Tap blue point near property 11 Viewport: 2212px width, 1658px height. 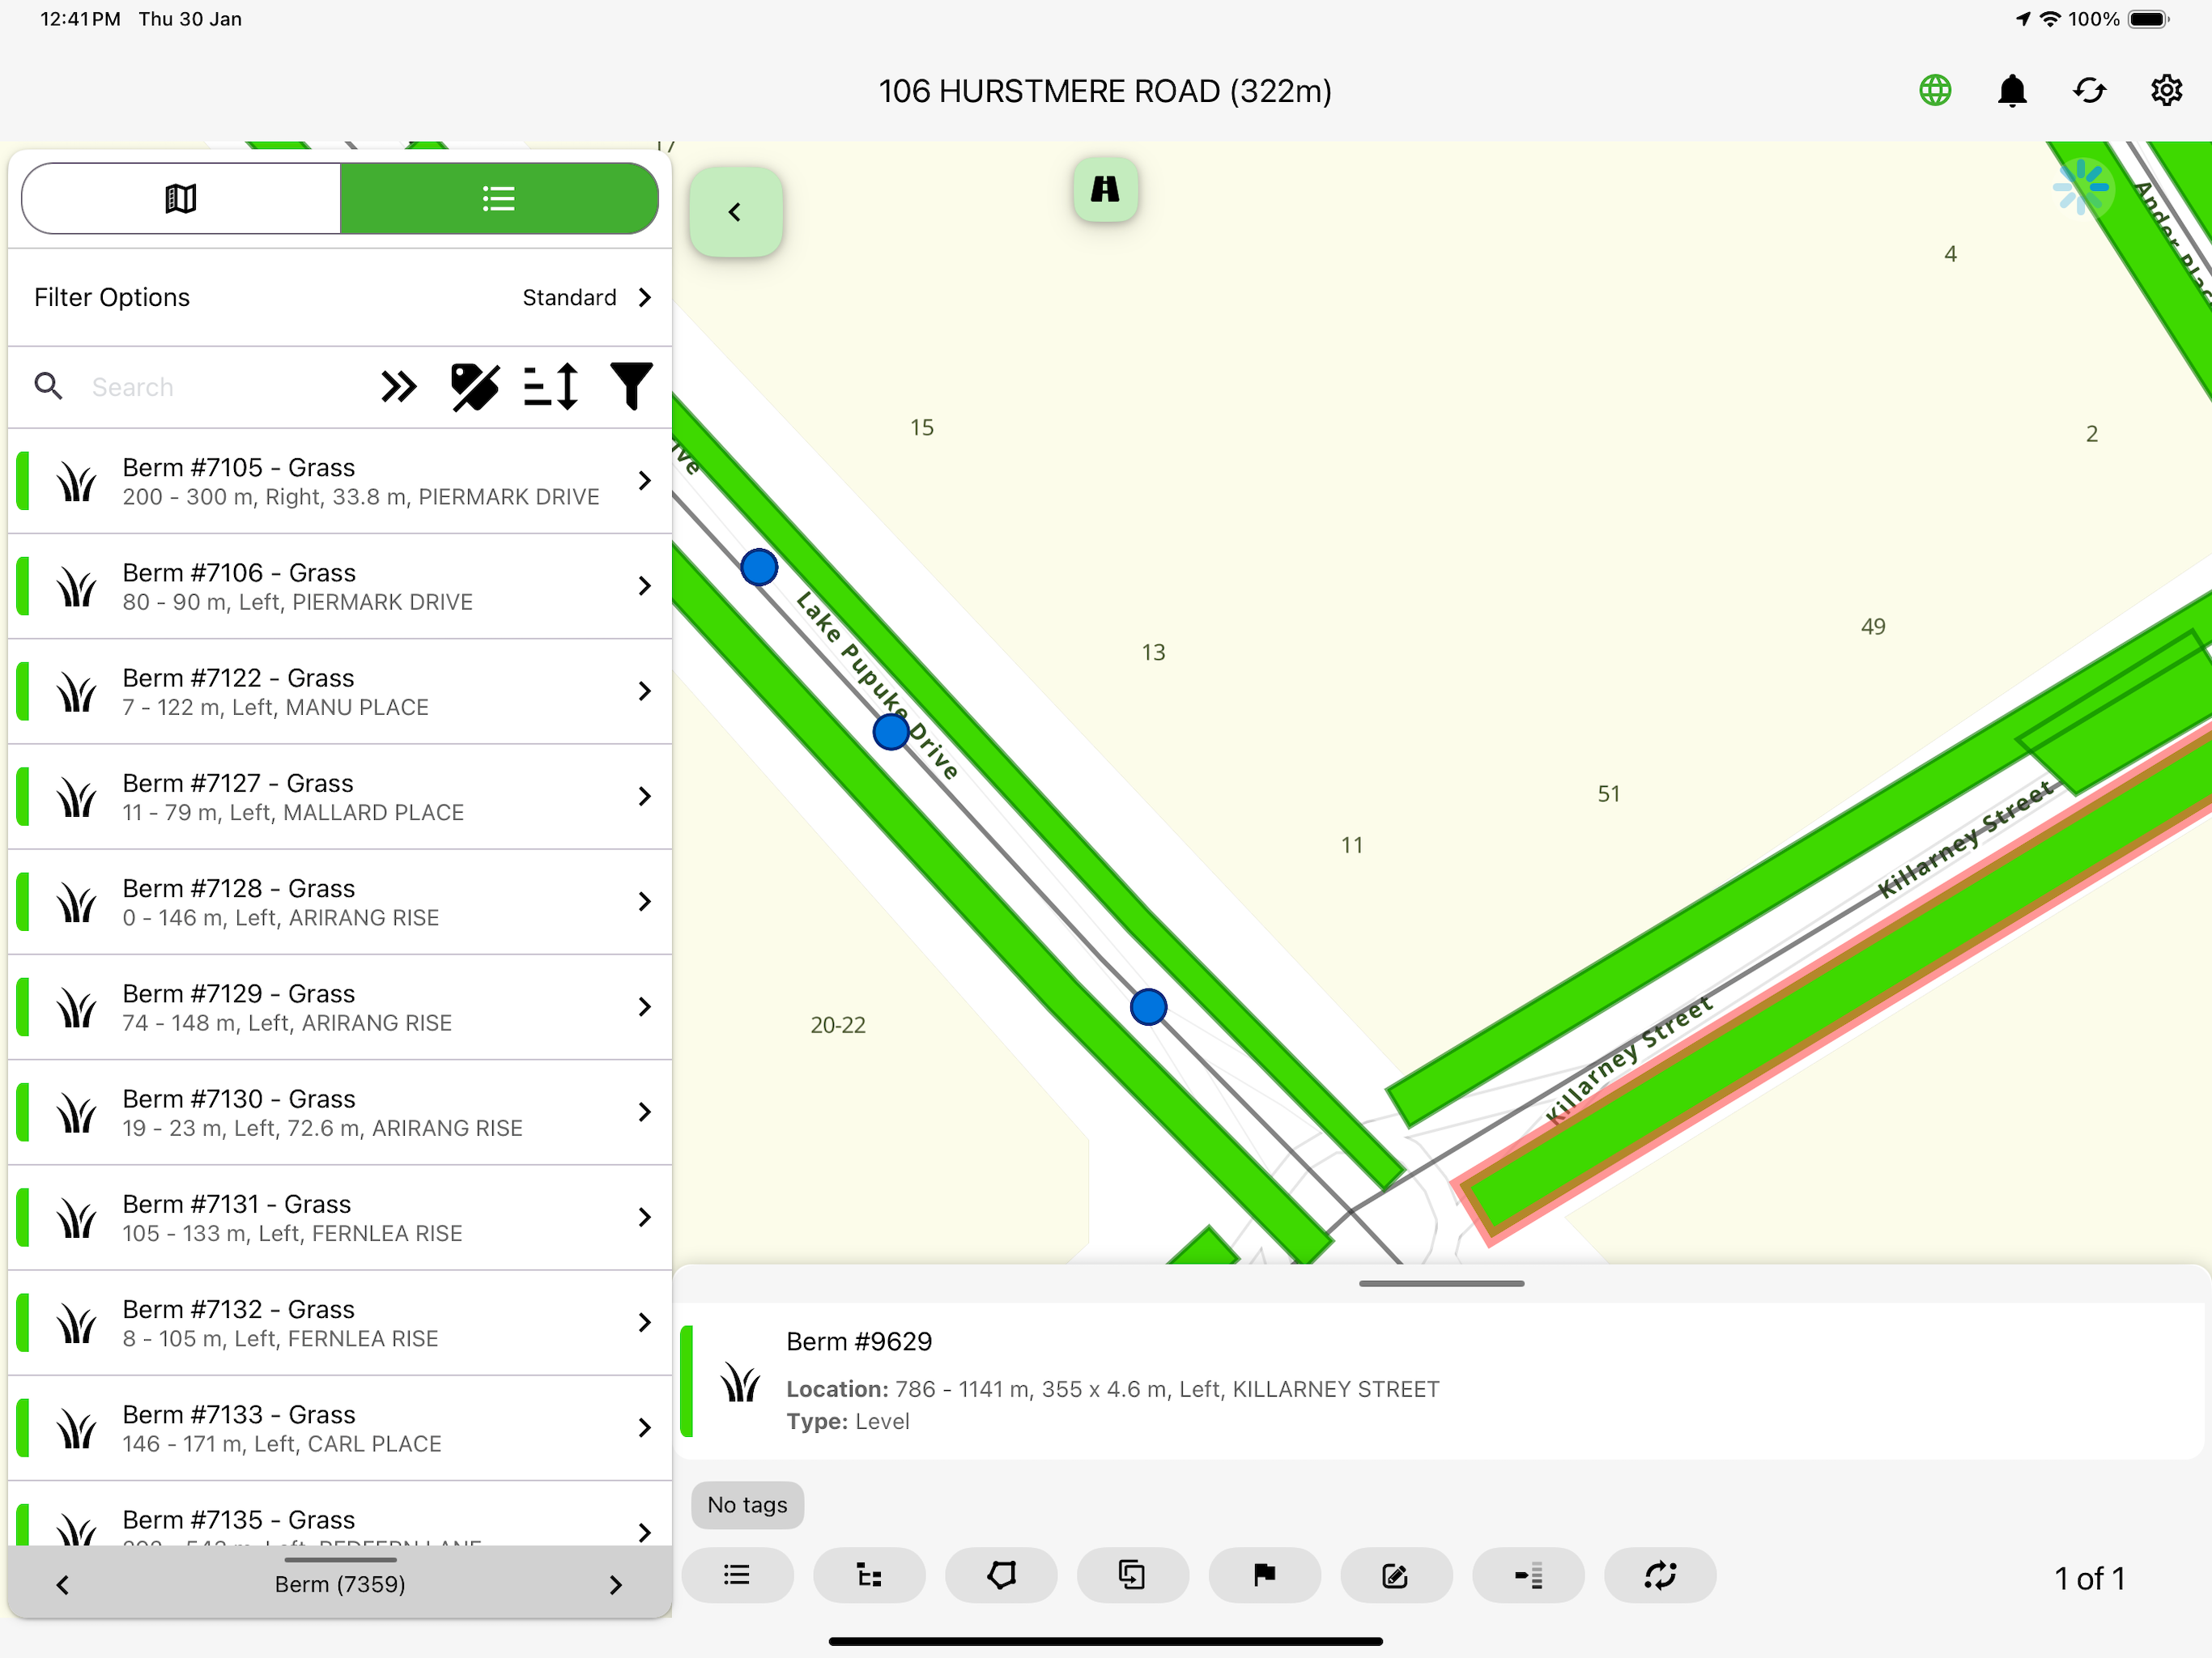pos(1148,1006)
